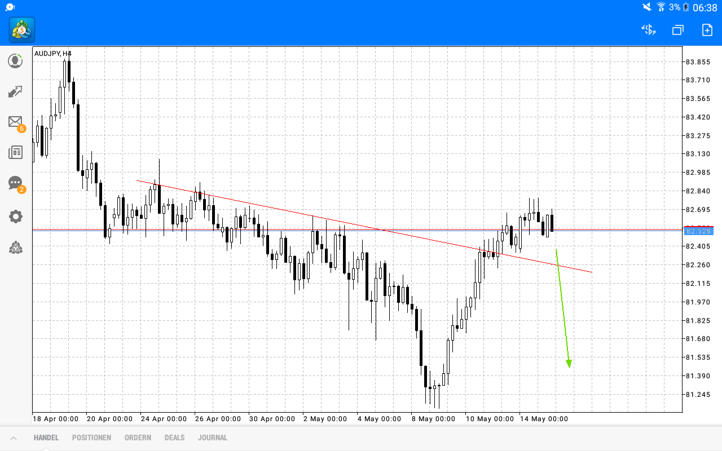Switch chart windows with the overlapping squares icon
Image resolution: width=722 pixels, height=451 pixels.
pyautogui.click(x=677, y=29)
